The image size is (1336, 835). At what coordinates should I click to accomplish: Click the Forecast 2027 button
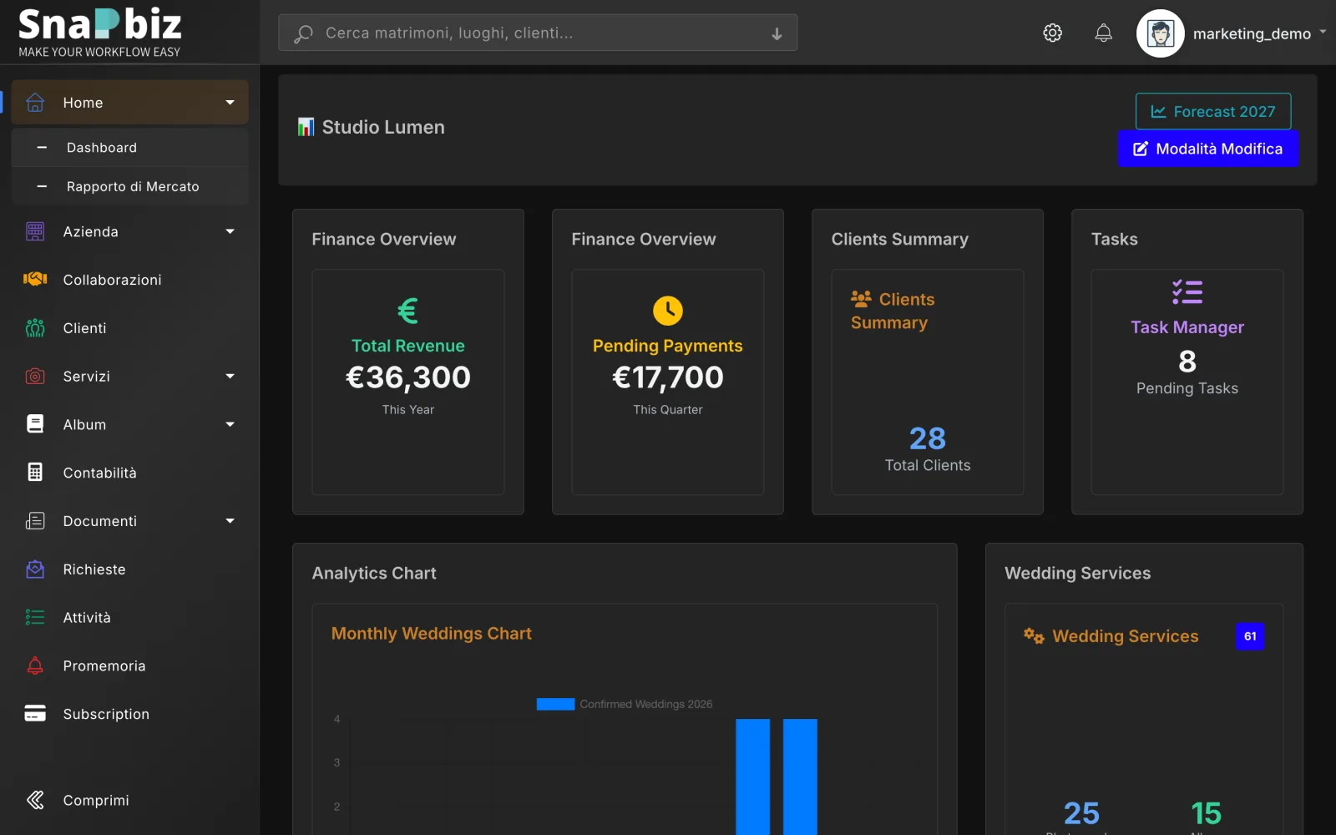coord(1213,111)
